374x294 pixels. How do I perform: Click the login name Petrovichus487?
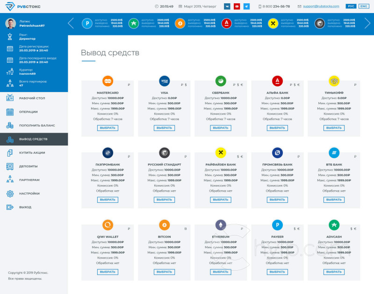pos(32,26)
